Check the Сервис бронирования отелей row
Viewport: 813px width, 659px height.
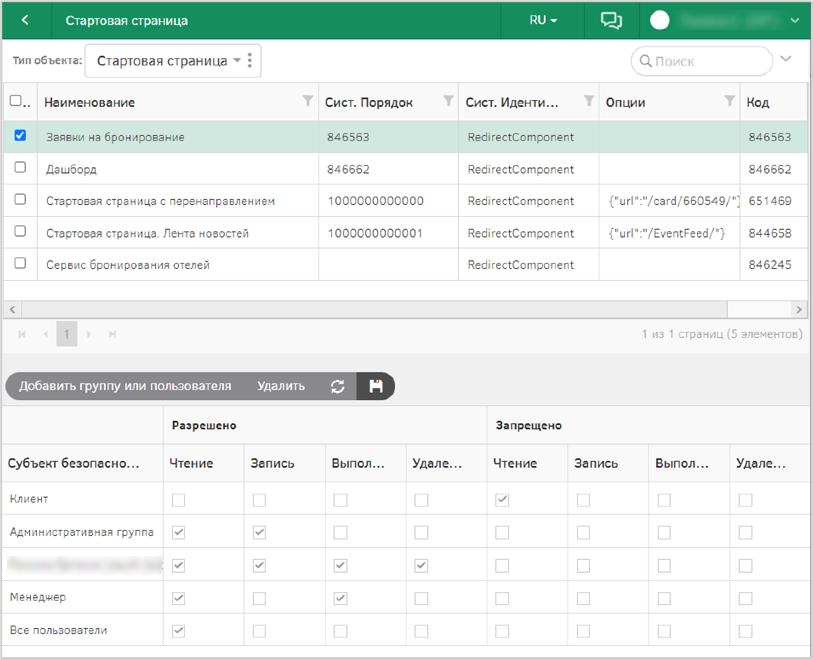[x=20, y=263]
